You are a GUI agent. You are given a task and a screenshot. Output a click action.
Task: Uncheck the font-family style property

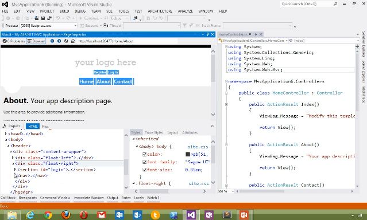pyautogui.click(x=144, y=162)
